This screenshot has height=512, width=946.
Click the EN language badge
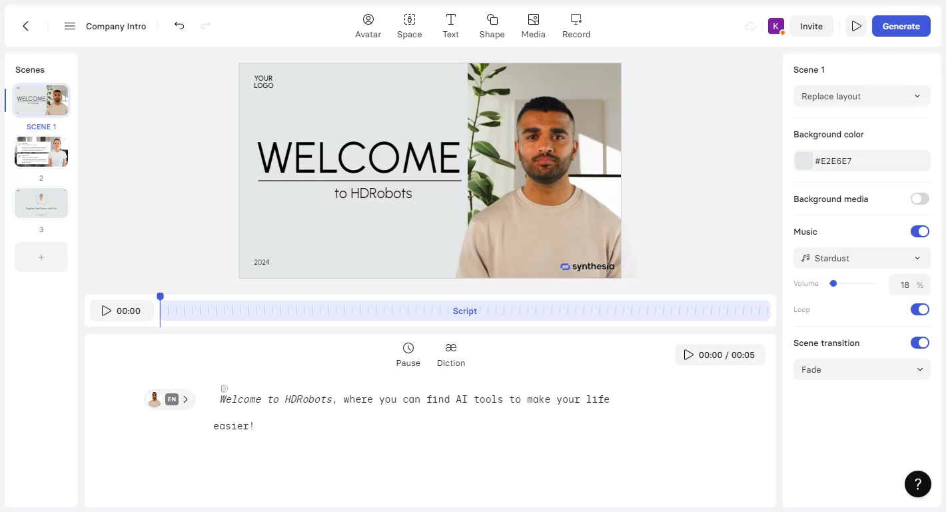(x=172, y=399)
